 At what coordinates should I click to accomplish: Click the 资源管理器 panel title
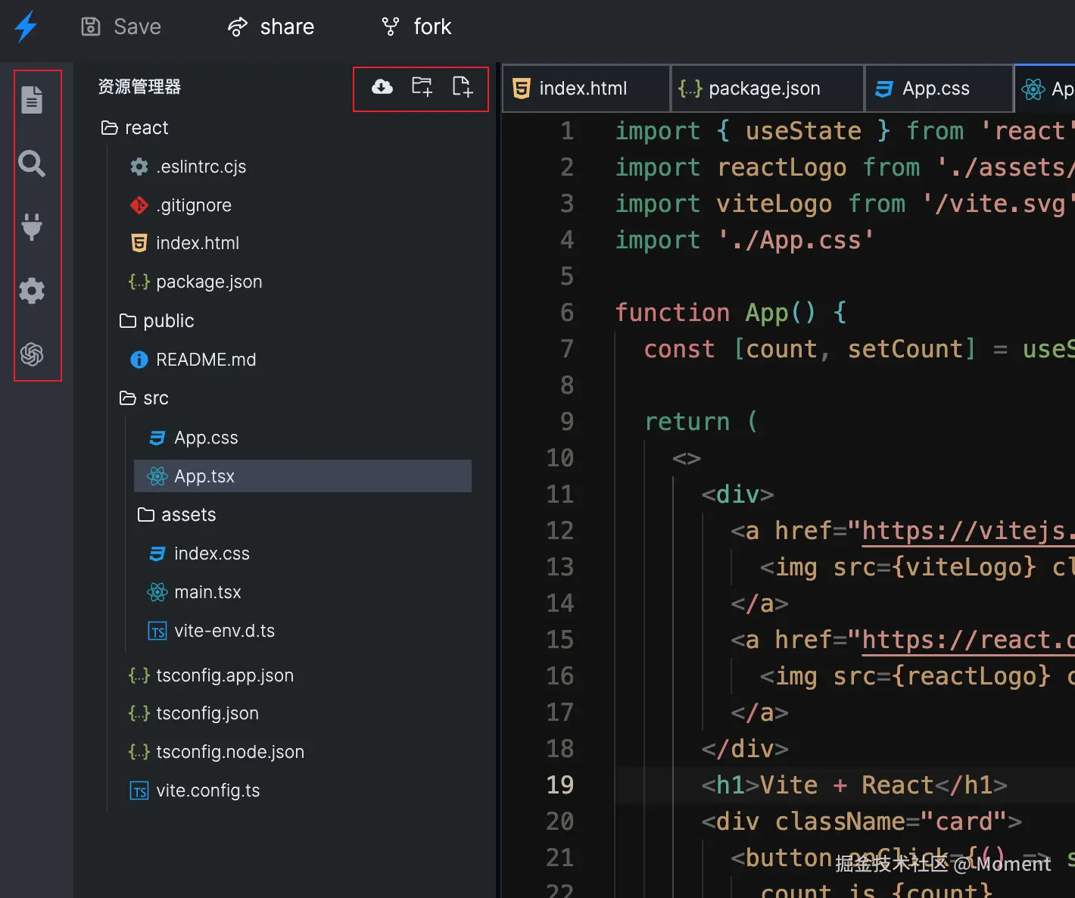click(140, 87)
